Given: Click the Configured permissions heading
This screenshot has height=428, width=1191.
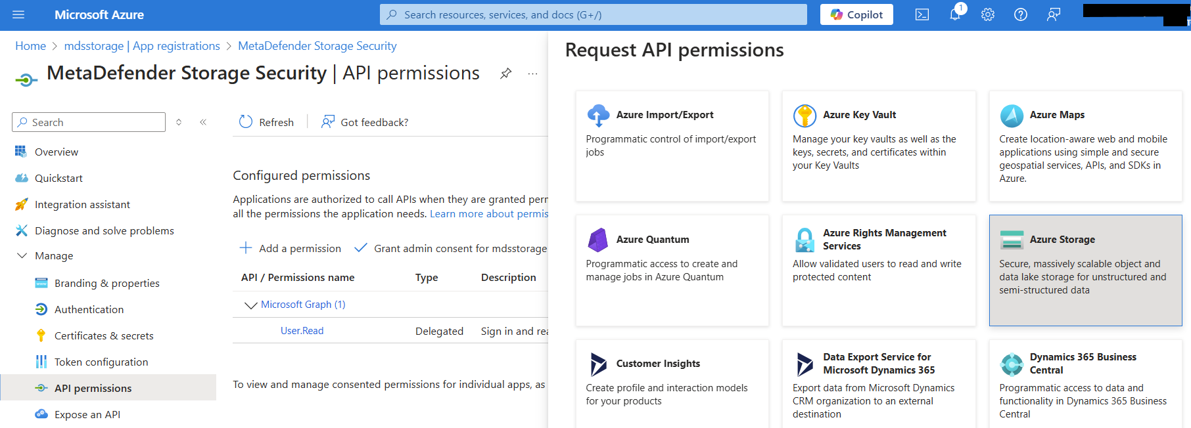Looking at the screenshot, I should click(x=302, y=175).
